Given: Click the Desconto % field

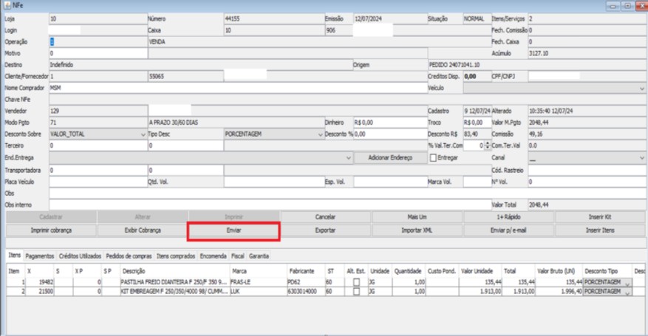Looking at the screenshot, I should coord(390,134).
